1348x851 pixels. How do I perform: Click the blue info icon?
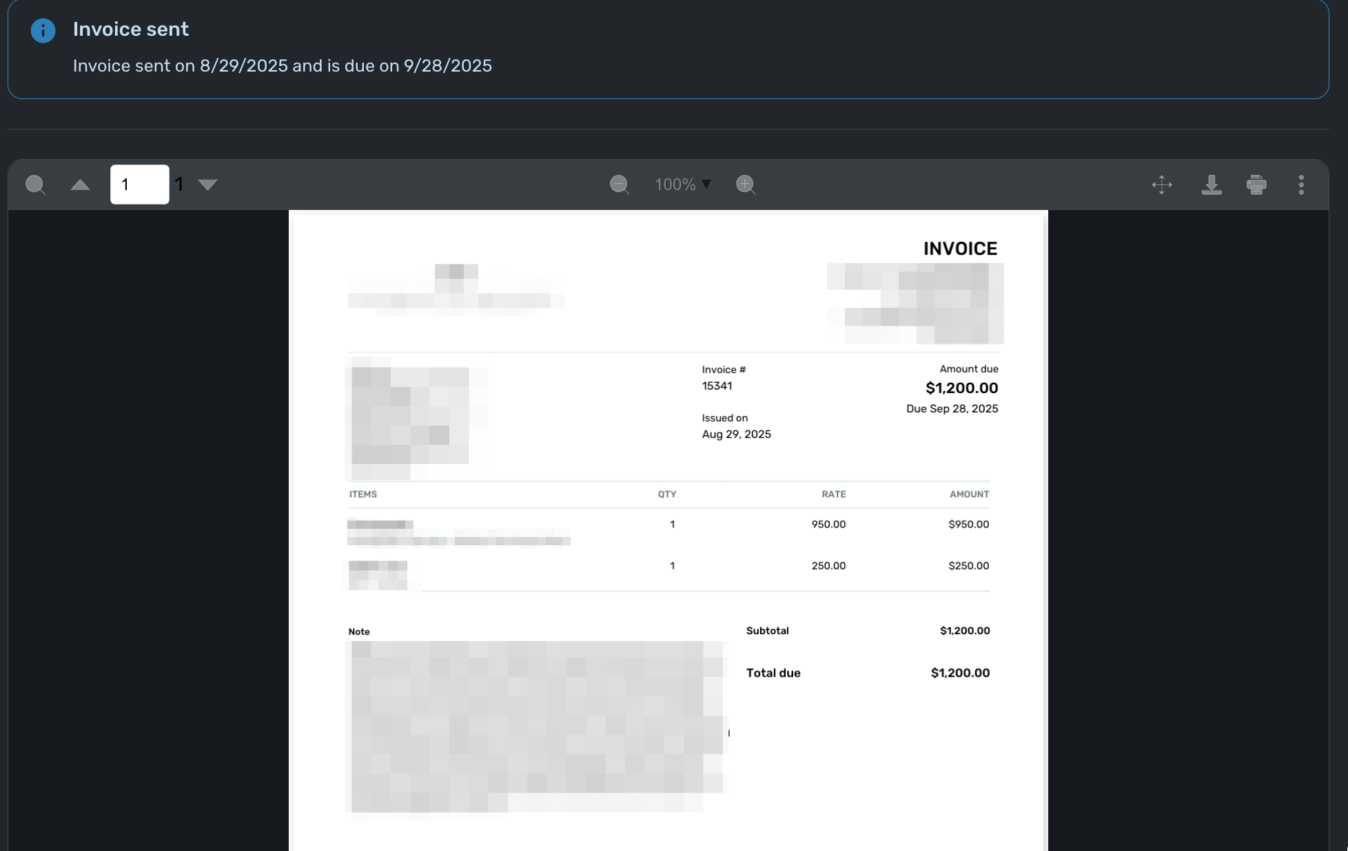43,31
